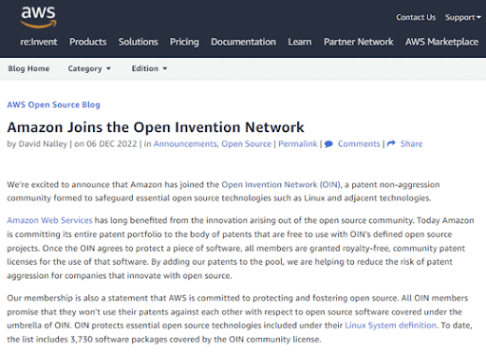Open the Products menu

click(x=88, y=42)
